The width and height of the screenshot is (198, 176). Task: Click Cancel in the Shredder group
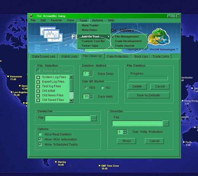(154, 141)
